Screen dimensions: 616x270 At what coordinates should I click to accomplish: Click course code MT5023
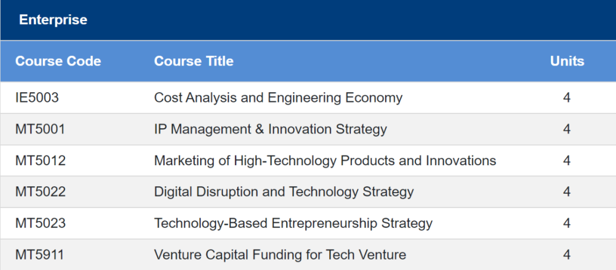tap(40, 223)
